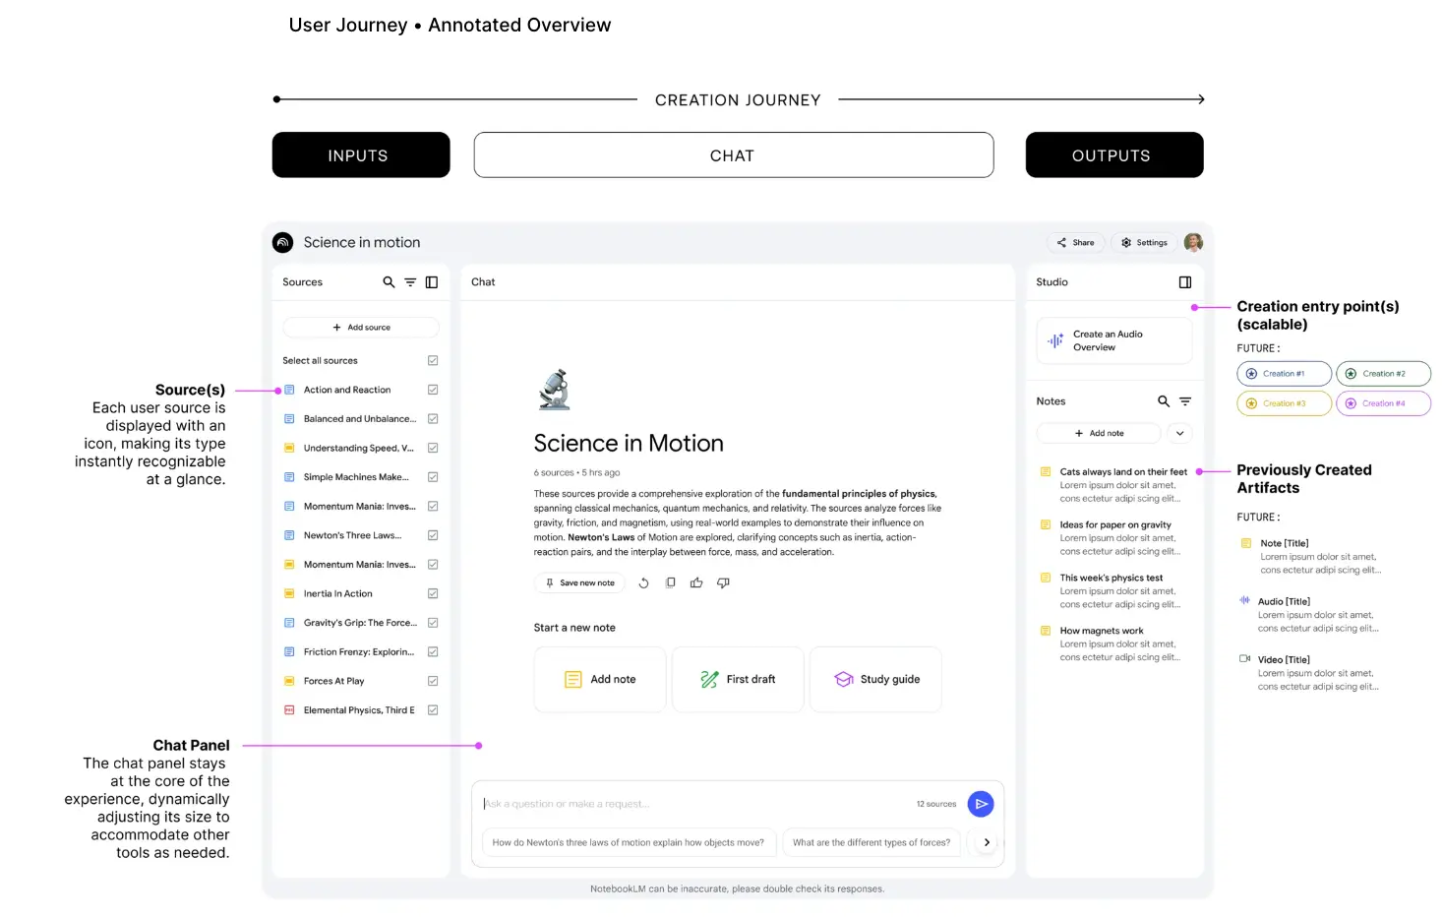Search notes using the Notes search icon

pos(1164,401)
